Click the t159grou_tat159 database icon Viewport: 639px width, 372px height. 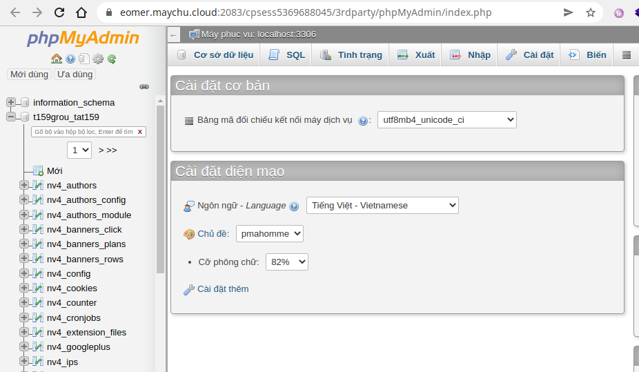[x=25, y=117]
